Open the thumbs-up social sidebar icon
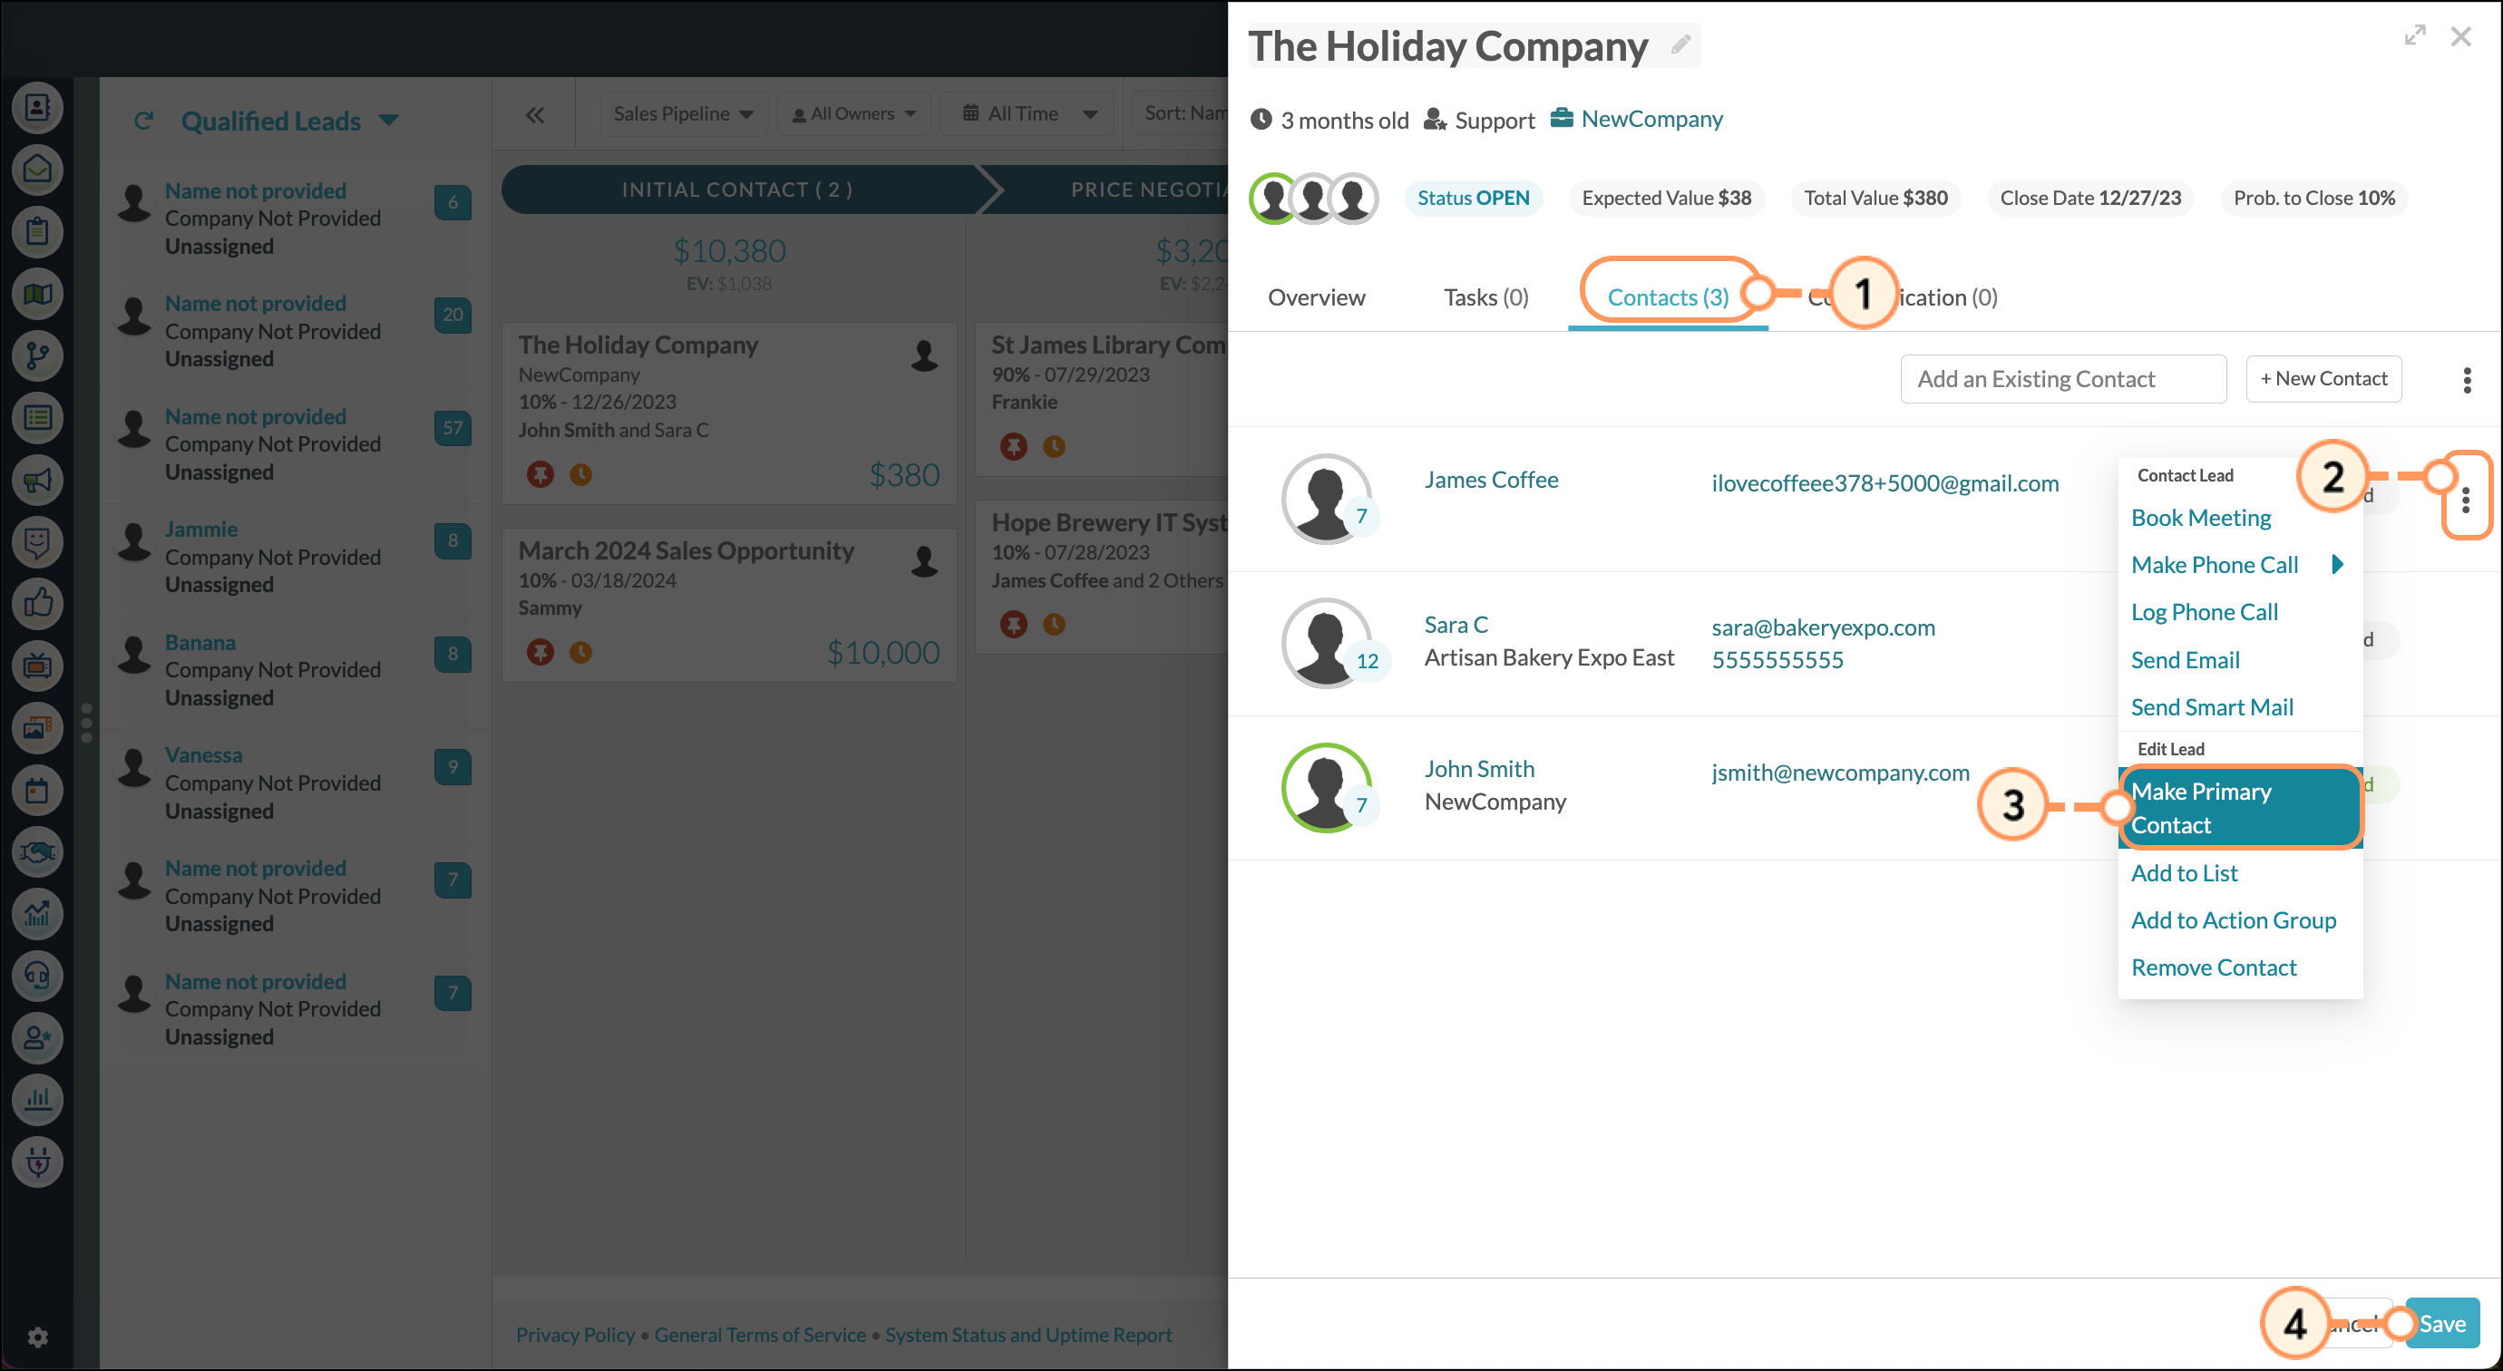 pos(38,605)
